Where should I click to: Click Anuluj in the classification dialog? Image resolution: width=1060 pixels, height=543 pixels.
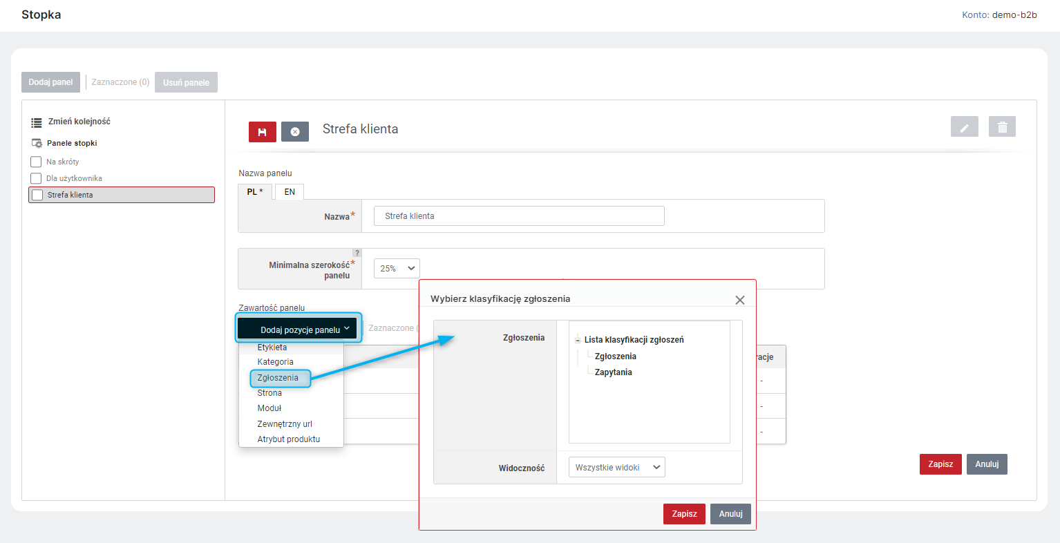[730, 514]
